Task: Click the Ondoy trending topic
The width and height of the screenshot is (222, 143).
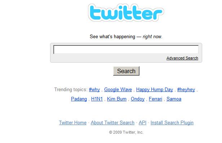Action: pyautogui.click(x=138, y=99)
